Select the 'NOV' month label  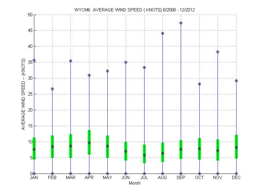tap(218, 177)
